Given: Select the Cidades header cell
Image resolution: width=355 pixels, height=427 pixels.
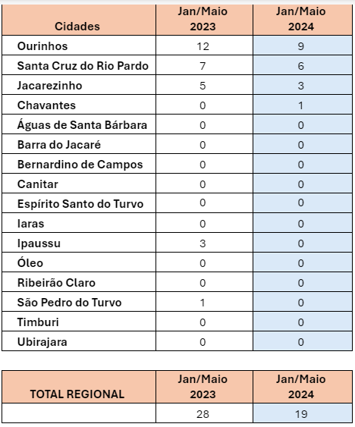Looking at the screenshot, I should pos(79,20).
